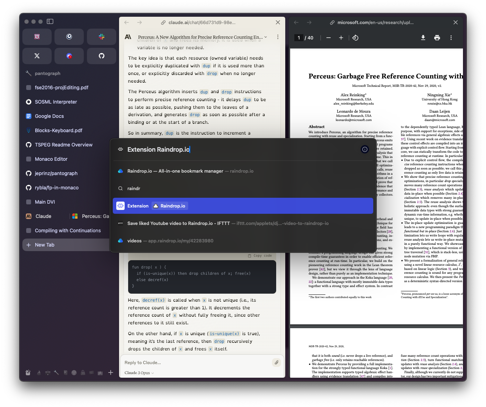Open Compiling with Continuations tab
Image resolution: width=486 pixels, height=407 pixels.
67,231
